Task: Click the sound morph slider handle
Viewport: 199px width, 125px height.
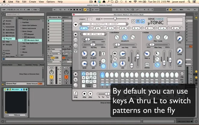Action: pos(115,19)
